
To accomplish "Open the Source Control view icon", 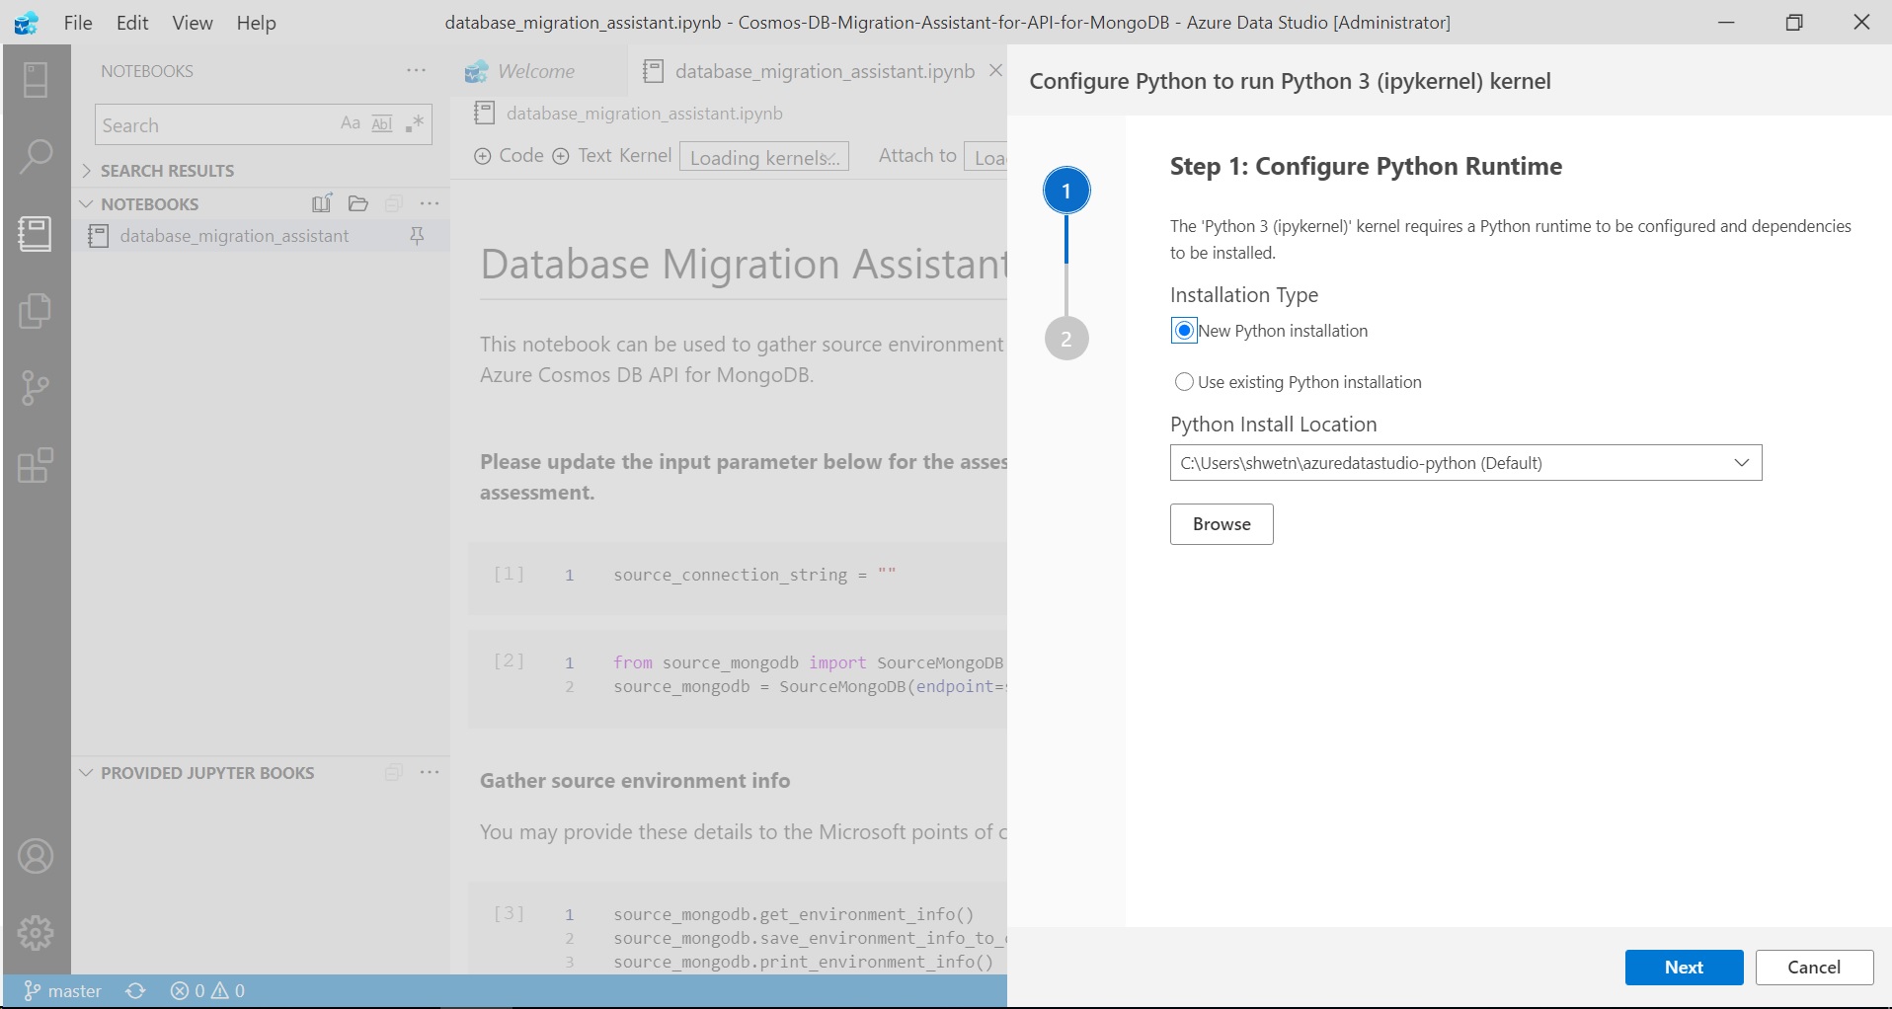I will point(36,388).
